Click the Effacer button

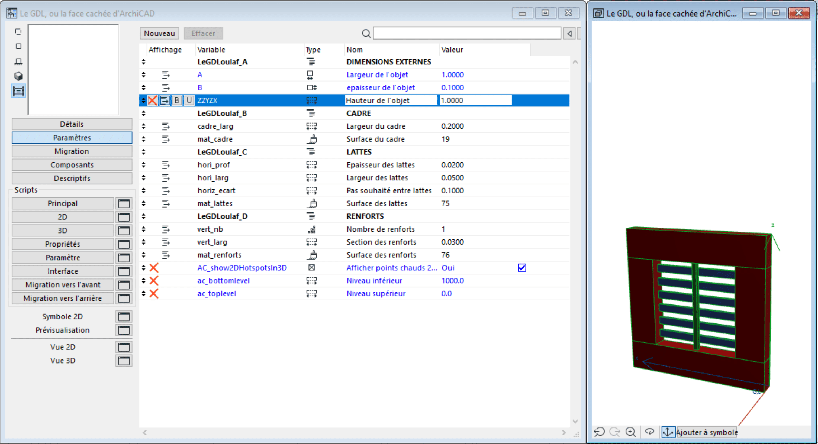coord(203,33)
